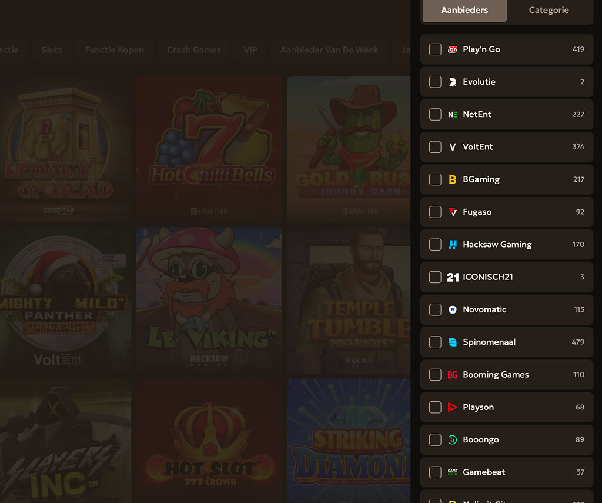Check the Play'n Go checkbox
Viewport: 602px width, 503px height.
435,49
